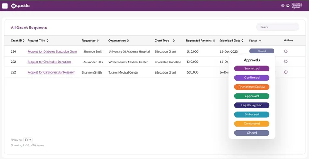Open history clock for Cardiovascular Research row
Viewport: 309px width, 159px height.
coord(286,72)
